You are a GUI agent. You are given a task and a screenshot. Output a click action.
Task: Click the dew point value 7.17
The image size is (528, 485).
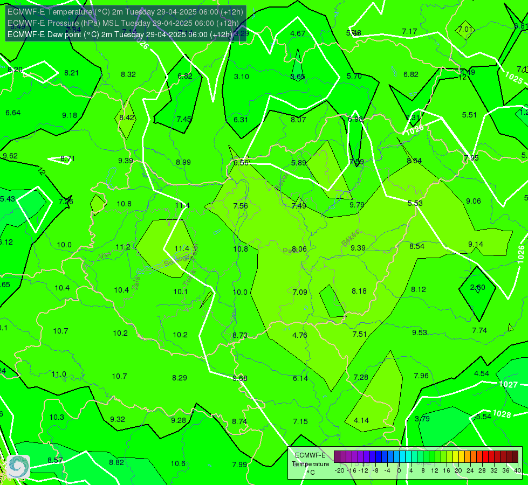[x=409, y=32]
